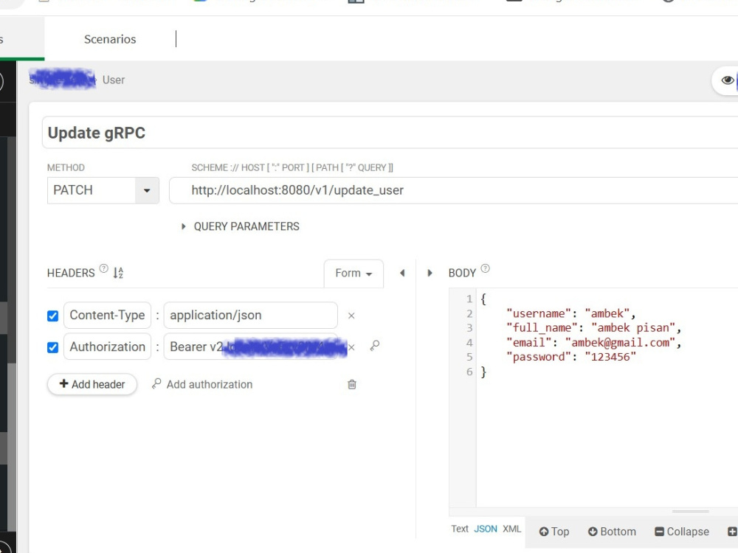Screen dimensions: 738x553
Task: Click the User breadcrumb item
Action: coord(114,80)
